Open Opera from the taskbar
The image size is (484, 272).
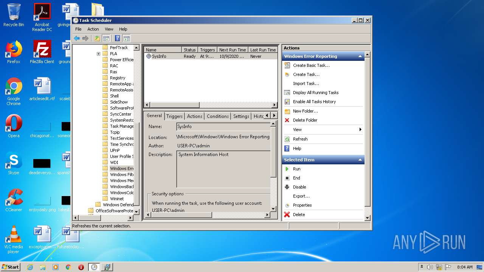pyautogui.click(x=81, y=267)
